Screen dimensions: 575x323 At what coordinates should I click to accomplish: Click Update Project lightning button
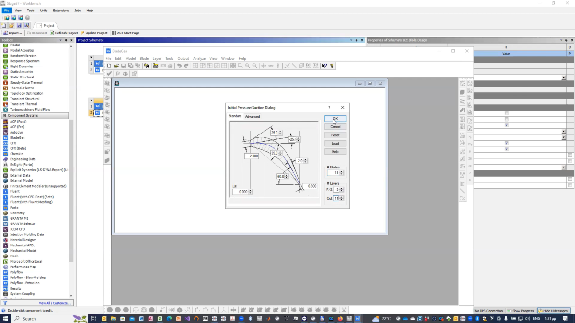point(94,33)
